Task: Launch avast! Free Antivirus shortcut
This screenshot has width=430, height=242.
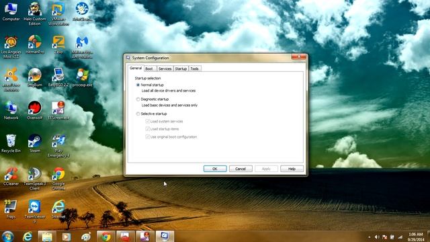Action: tap(11, 80)
